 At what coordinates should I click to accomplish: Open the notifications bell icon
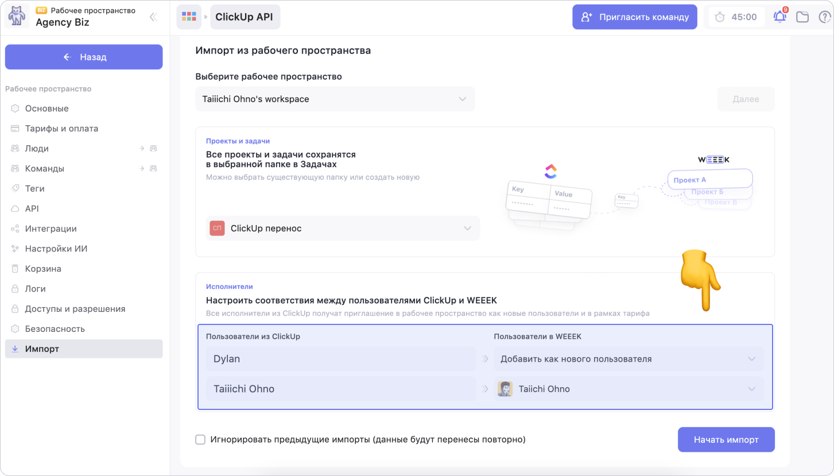(779, 17)
